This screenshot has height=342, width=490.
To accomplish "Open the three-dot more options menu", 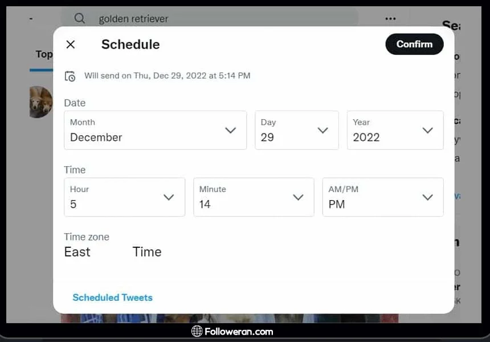I will coord(390,19).
